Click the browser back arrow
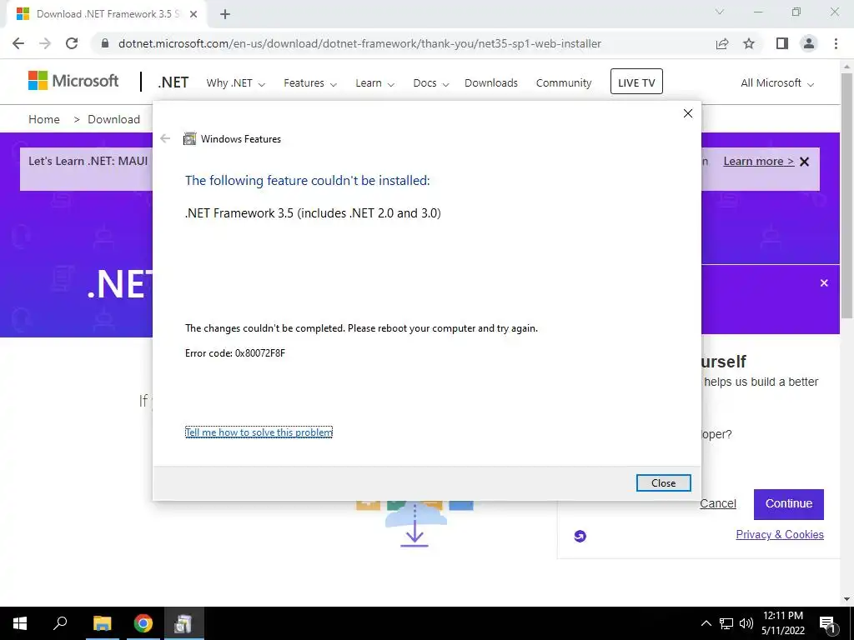The image size is (854, 640). point(18,43)
